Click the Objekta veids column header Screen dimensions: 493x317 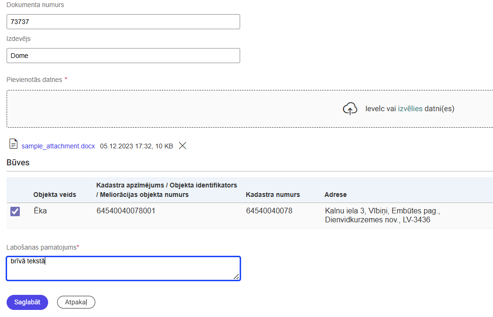point(55,195)
